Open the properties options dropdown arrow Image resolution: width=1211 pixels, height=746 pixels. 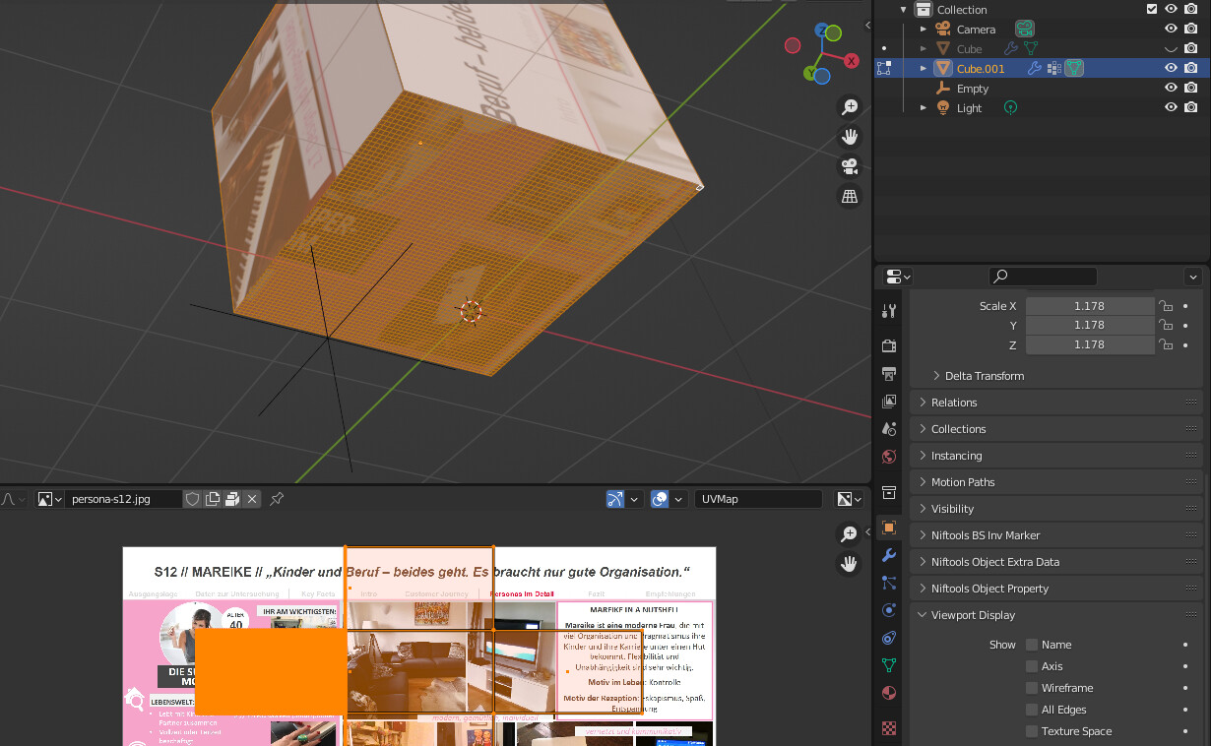(x=1193, y=277)
